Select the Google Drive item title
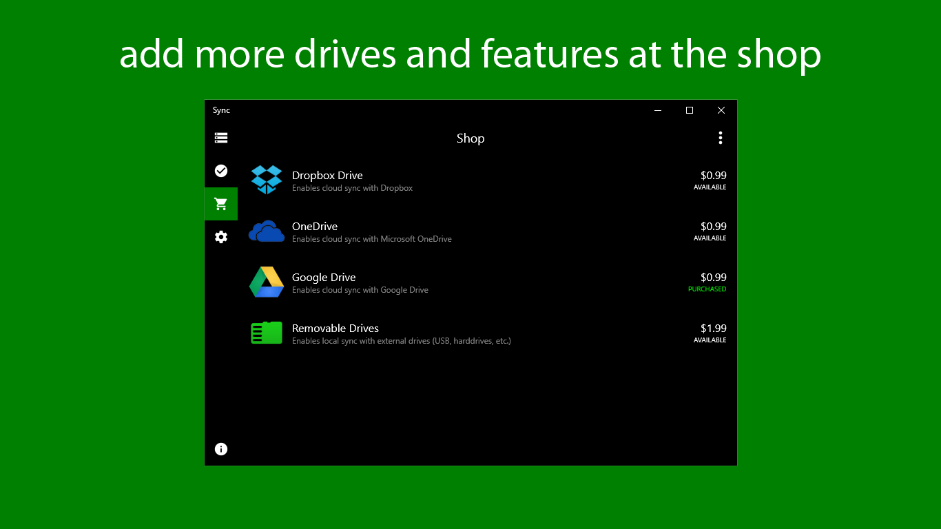 click(x=324, y=277)
